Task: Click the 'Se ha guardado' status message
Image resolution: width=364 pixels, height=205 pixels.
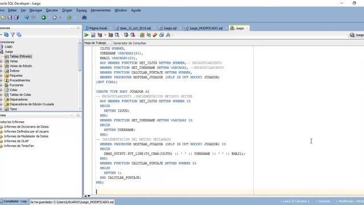Action: pos(72,202)
